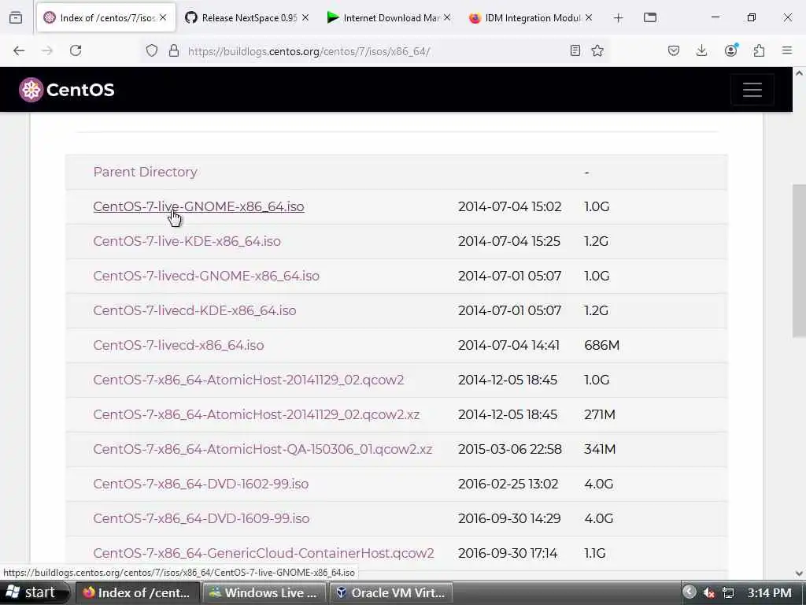Click the 3:14 PM taskbar clock
This screenshot has width=806, height=605.
pyautogui.click(x=770, y=592)
